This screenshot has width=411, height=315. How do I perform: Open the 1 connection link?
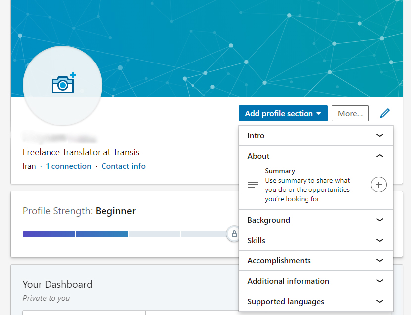[68, 166]
